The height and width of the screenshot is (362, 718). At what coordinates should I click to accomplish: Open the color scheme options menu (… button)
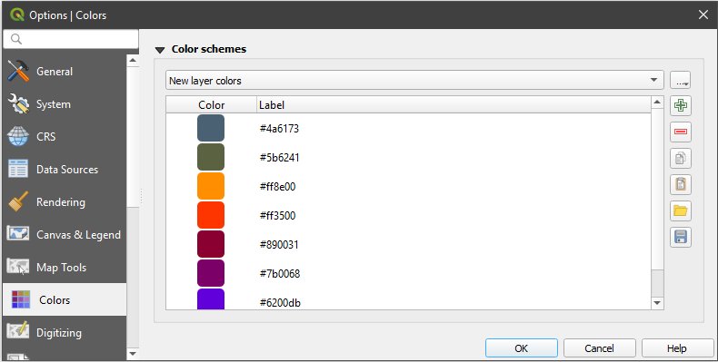681,81
